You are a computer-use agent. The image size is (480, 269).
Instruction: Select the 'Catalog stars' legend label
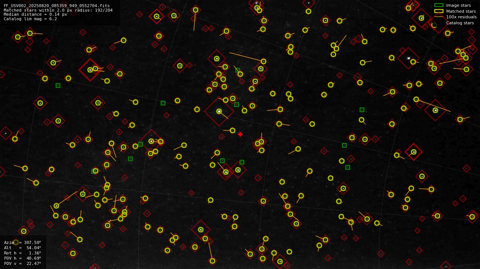pos(460,23)
